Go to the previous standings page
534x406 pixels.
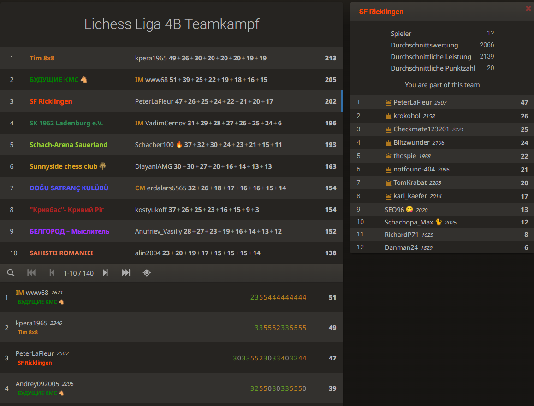[52, 272]
